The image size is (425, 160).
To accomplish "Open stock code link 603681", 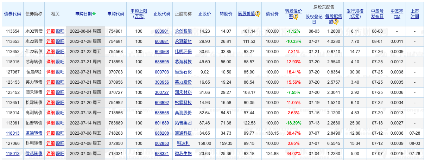I will (x=162, y=41).
